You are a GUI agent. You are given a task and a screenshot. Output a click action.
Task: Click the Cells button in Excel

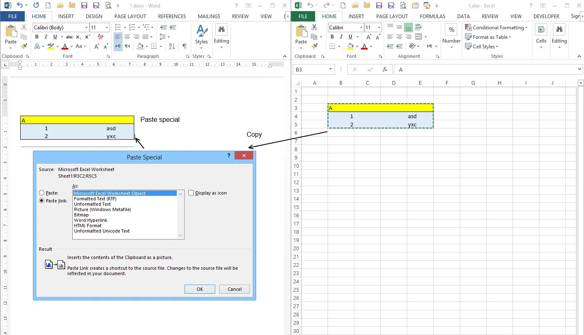(541, 36)
